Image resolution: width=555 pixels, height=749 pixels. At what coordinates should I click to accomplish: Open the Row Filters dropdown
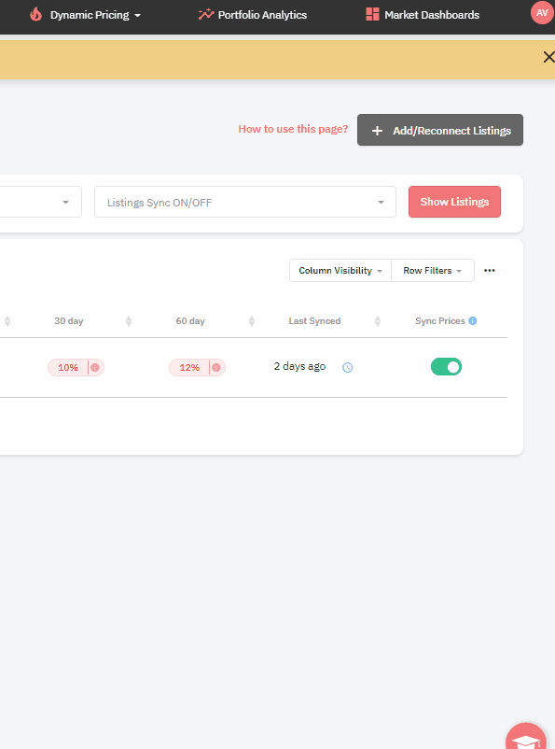(x=433, y=270)
